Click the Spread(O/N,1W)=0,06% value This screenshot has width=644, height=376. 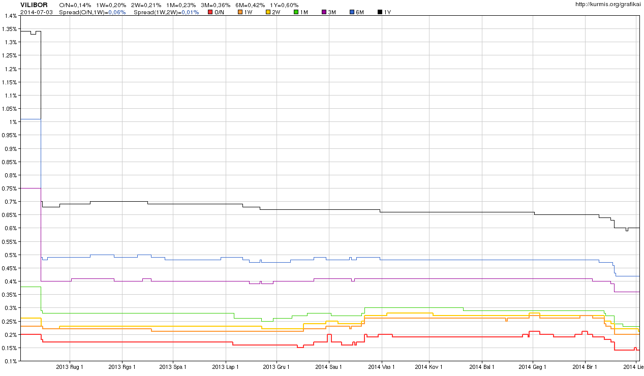[x=93, y=12]
